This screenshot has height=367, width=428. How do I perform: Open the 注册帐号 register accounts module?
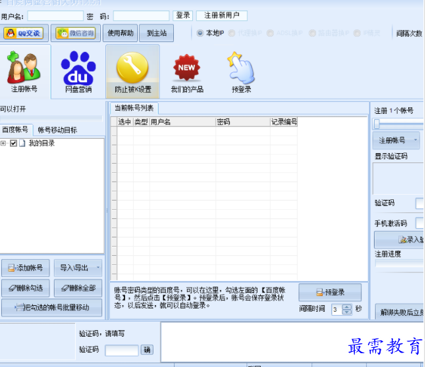(x=24, y=72)
